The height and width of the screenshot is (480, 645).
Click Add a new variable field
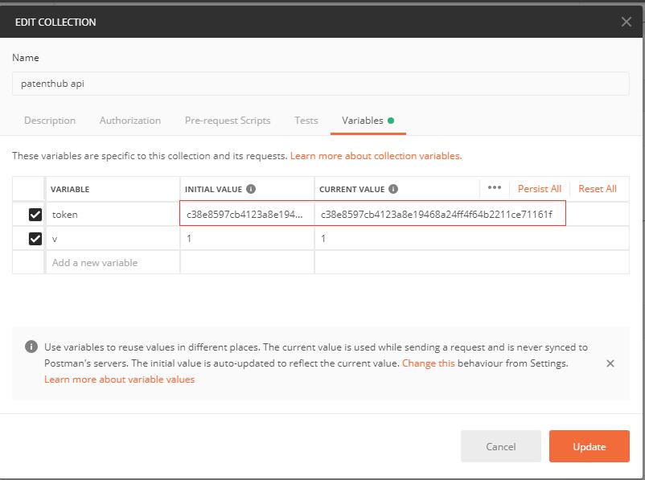pyautogui.click(x=113, y=263)
